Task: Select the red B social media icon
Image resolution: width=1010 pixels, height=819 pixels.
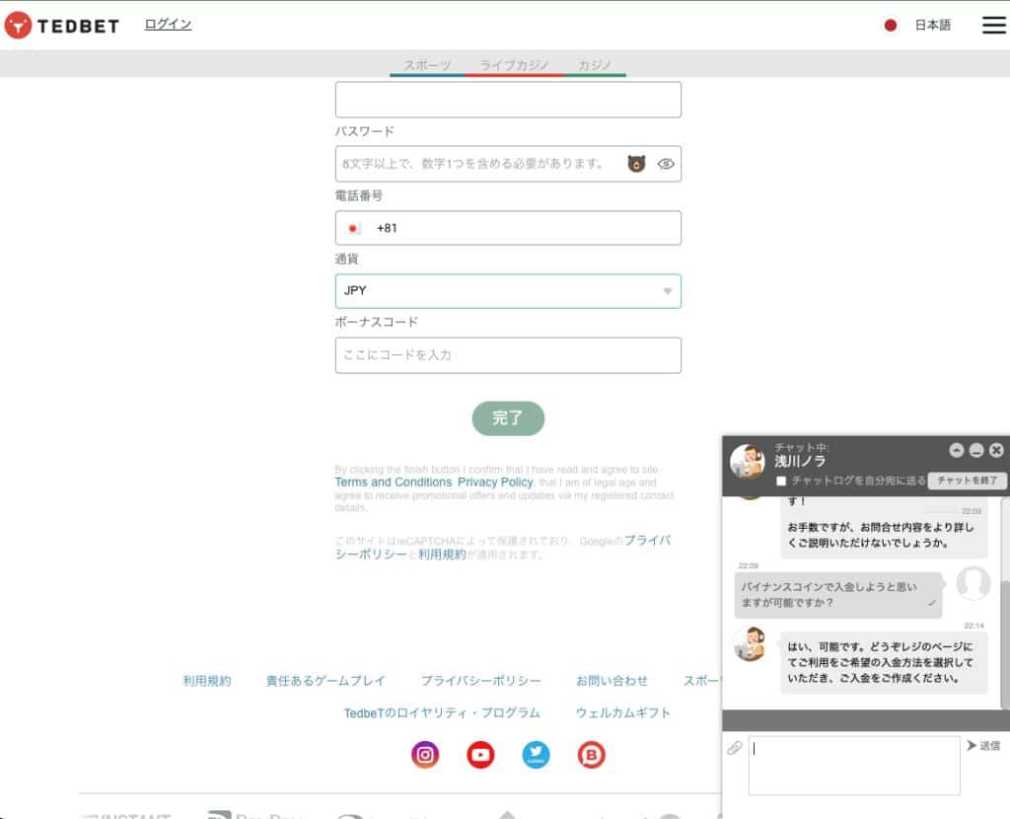Action: (x=591, y=754)
